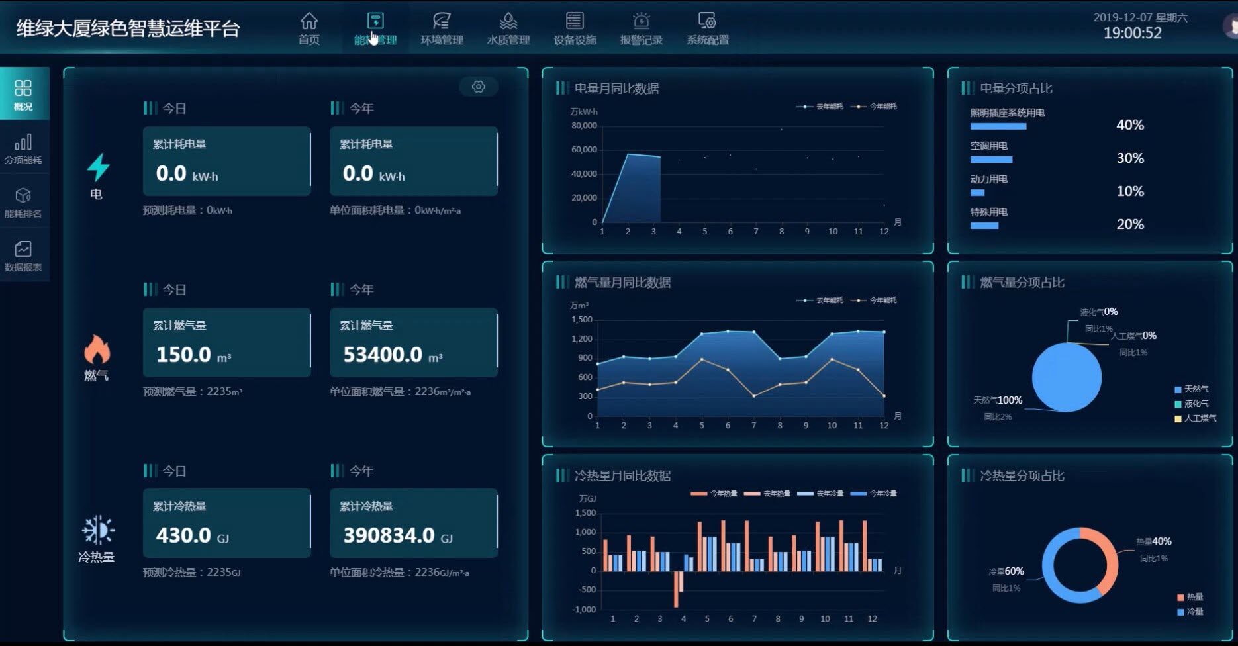Toggle 人工煤气 legend in gas pie chart

pos(1196,418)
